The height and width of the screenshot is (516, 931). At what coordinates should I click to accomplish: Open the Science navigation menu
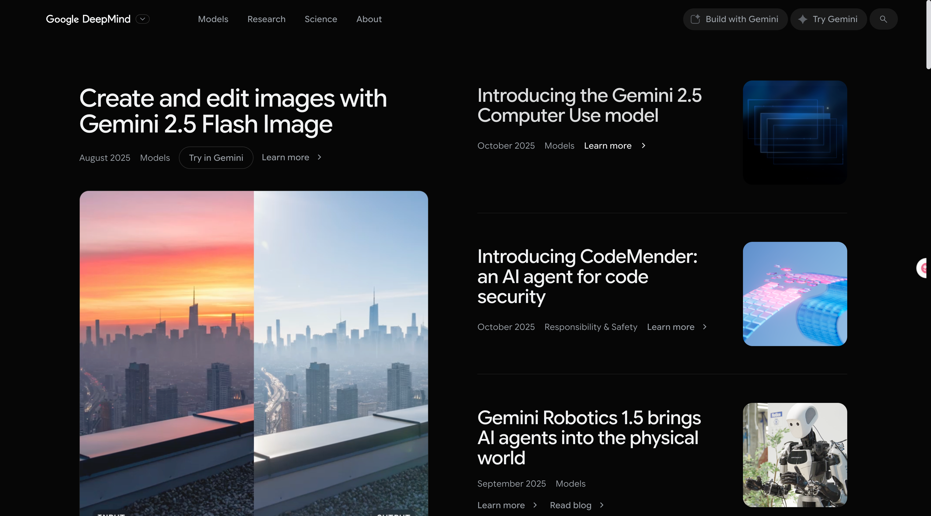tap(321, 19)
